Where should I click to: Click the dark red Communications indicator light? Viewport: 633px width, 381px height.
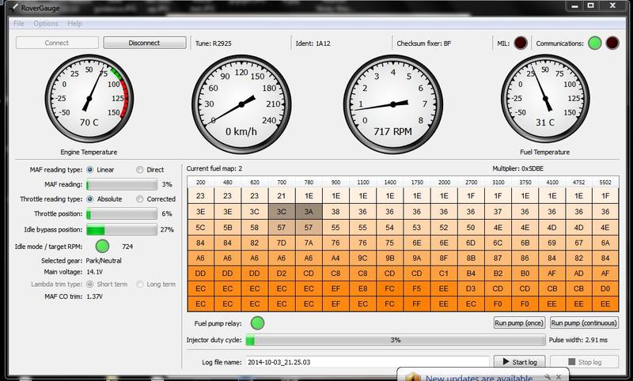tap(612, 43)
